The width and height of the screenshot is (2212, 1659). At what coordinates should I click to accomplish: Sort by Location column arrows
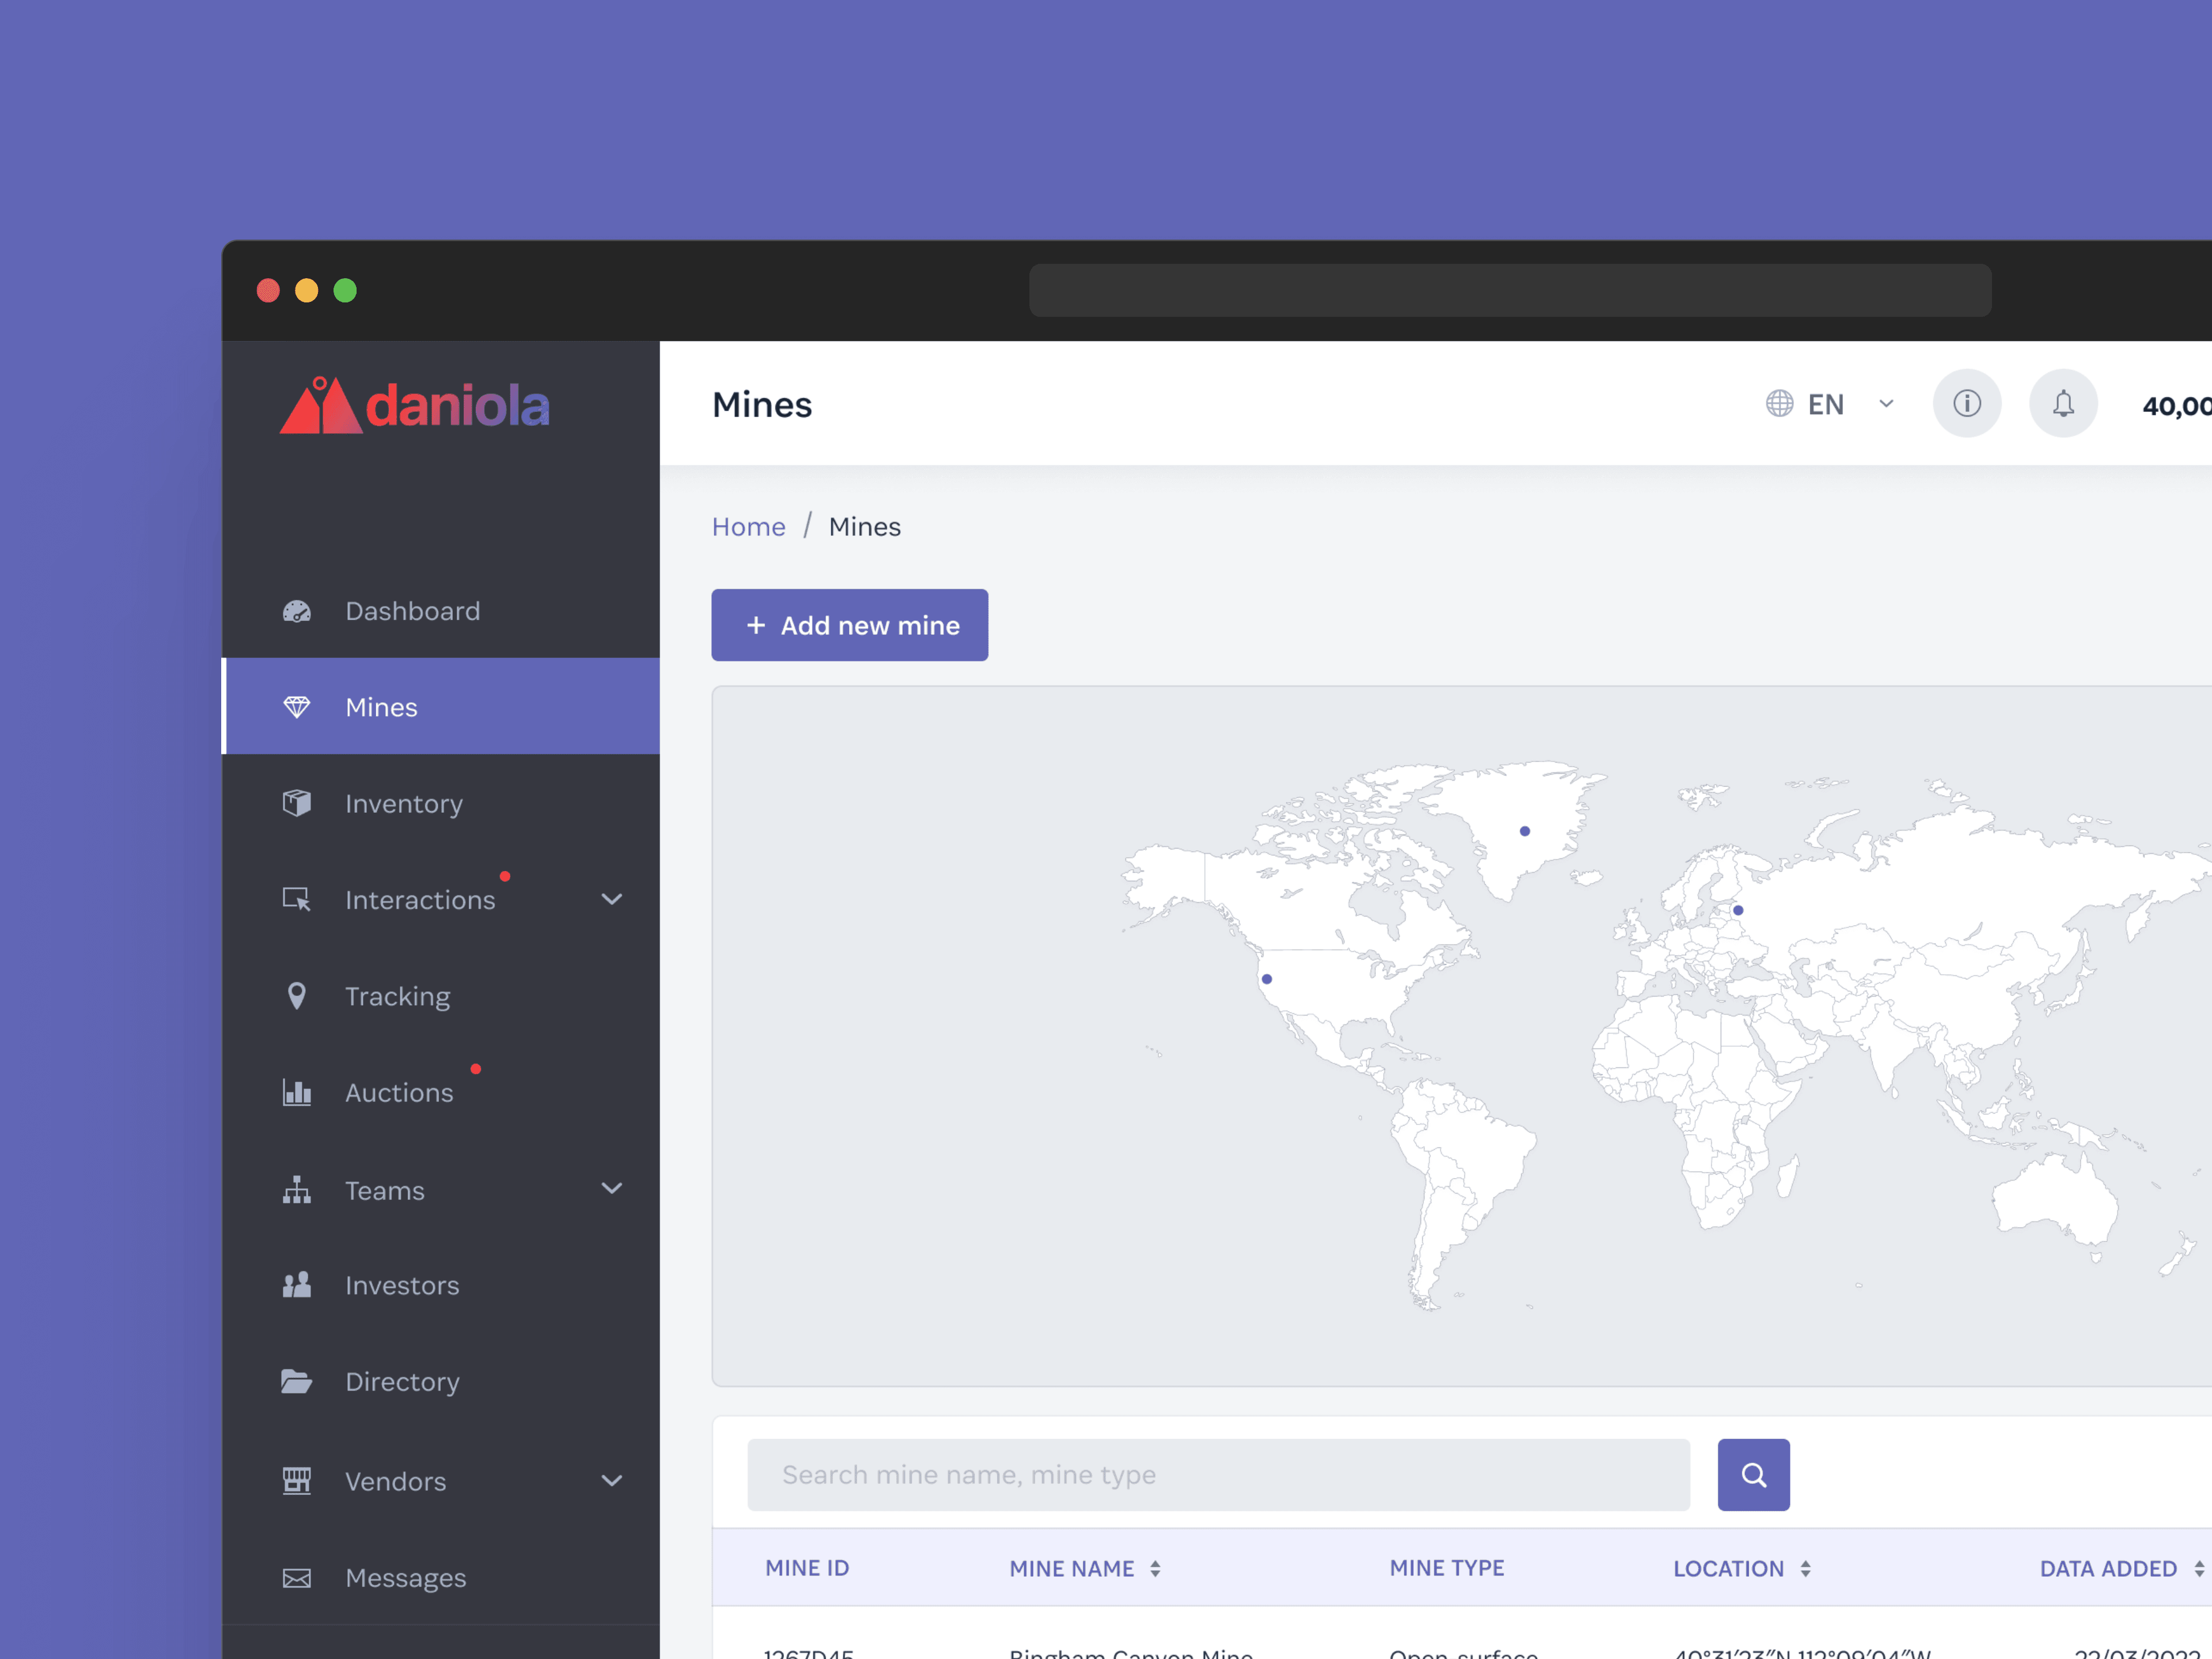[1805, 1569]
